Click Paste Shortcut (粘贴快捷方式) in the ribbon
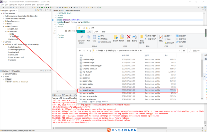Screen dimensions: 207x132 tap(104, 42)
